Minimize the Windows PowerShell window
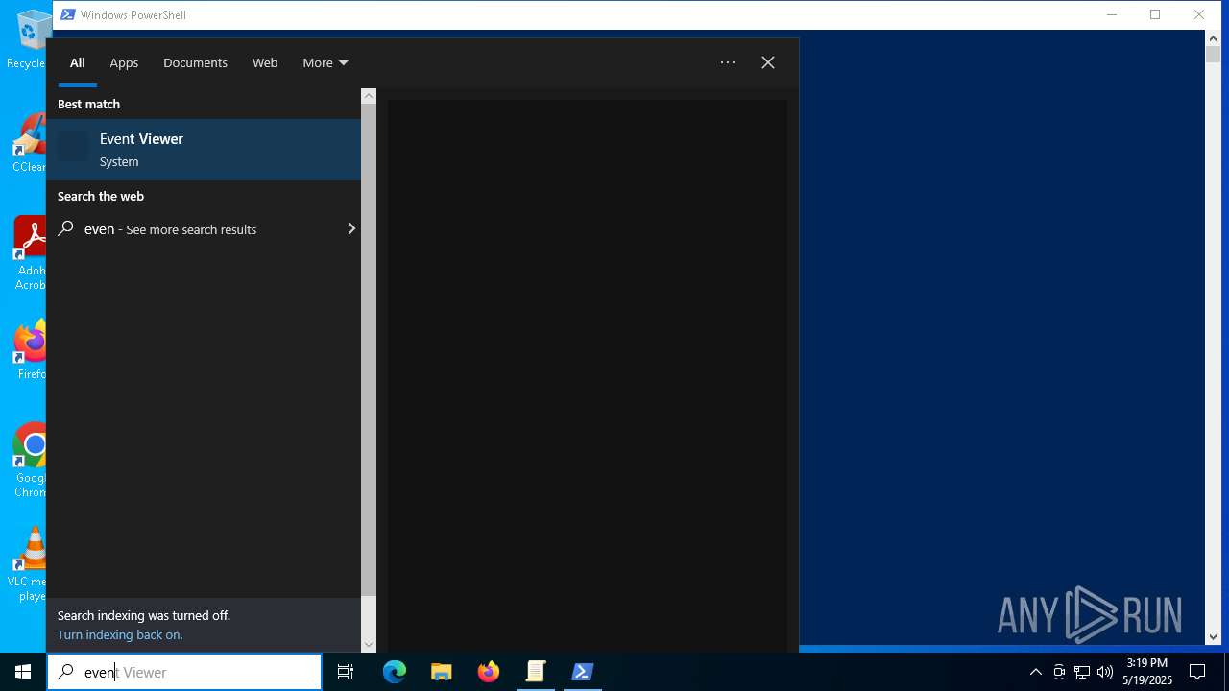This screenshot has height=691, width=1229. [x=1112, y=14]
